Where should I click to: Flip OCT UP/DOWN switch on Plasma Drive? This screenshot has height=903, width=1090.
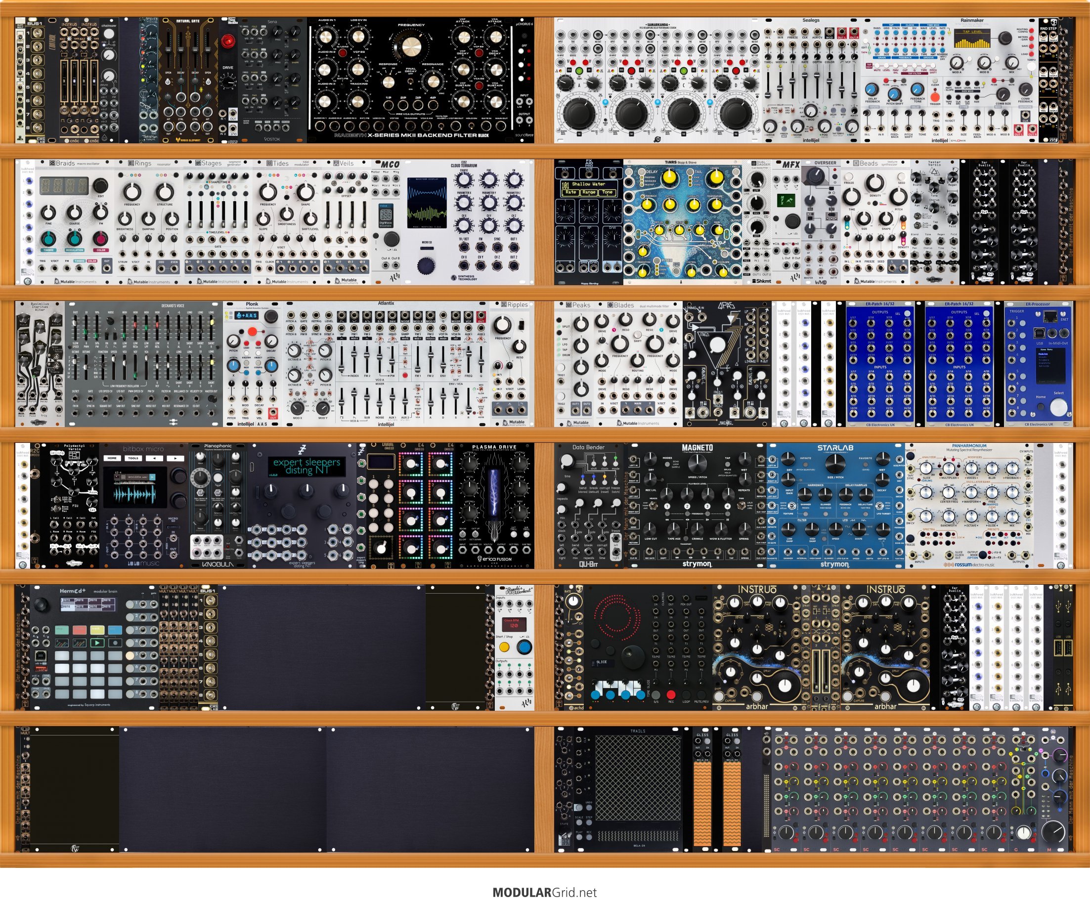(475, 534)
